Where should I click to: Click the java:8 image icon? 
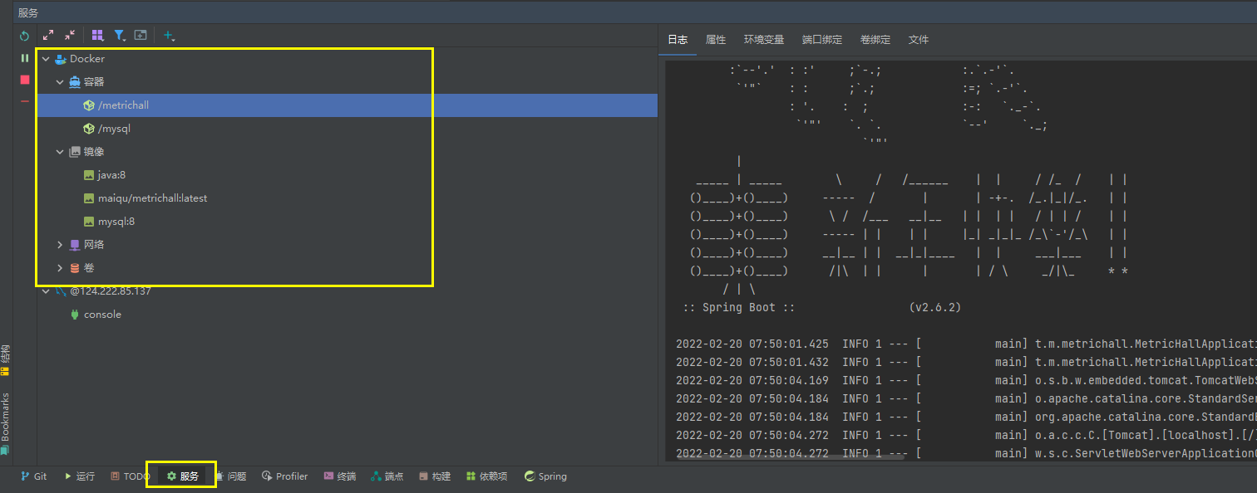(89, 175)
